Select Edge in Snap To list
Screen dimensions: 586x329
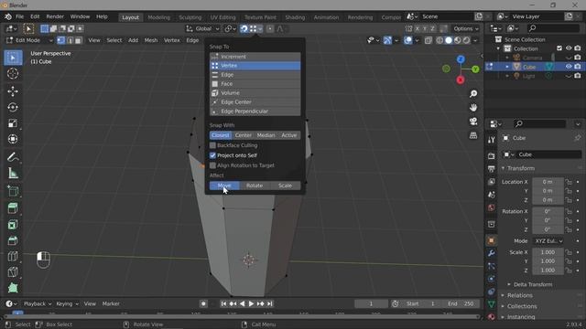[255, 75]
